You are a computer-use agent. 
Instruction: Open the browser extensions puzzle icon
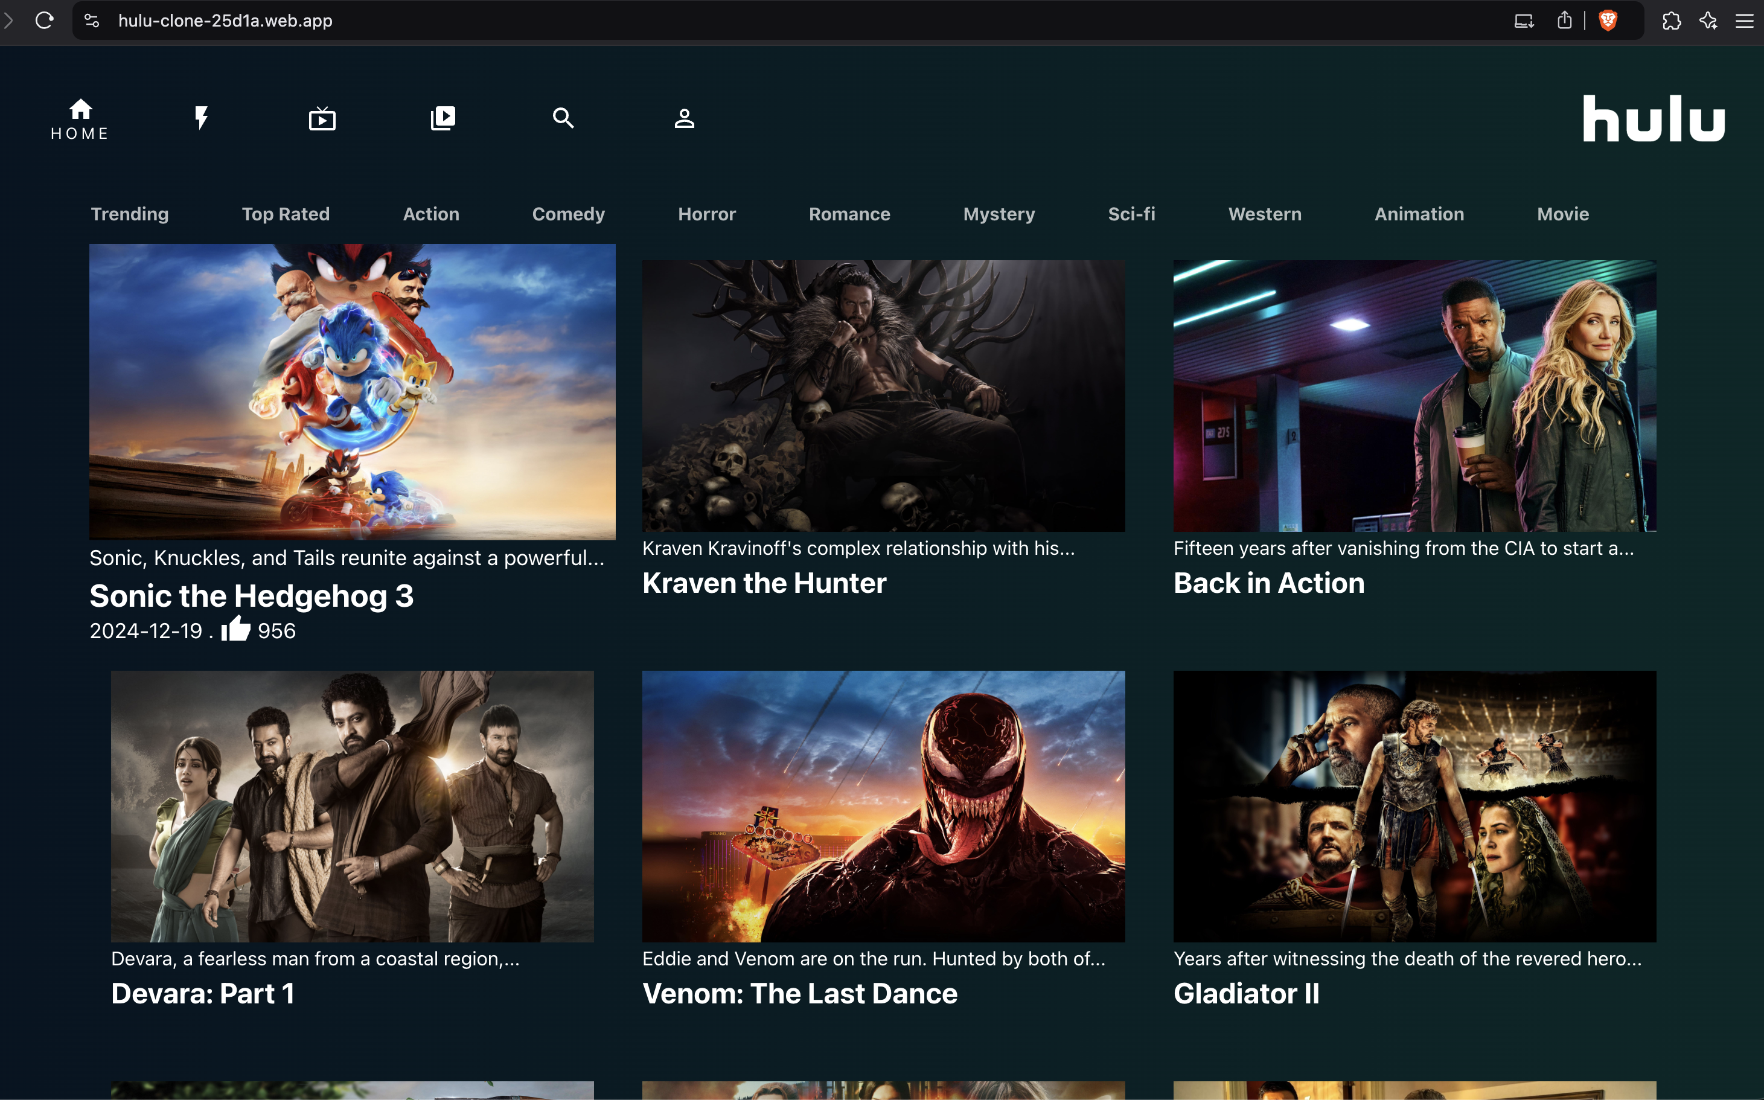point(1672,21)
